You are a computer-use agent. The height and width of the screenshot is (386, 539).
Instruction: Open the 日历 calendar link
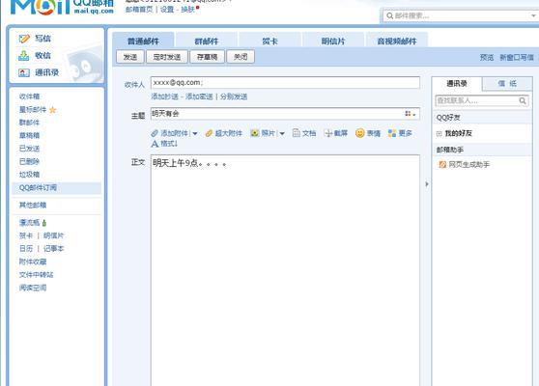(26, 249)
